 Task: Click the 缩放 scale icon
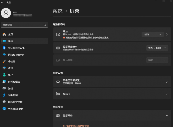point(58,34)
